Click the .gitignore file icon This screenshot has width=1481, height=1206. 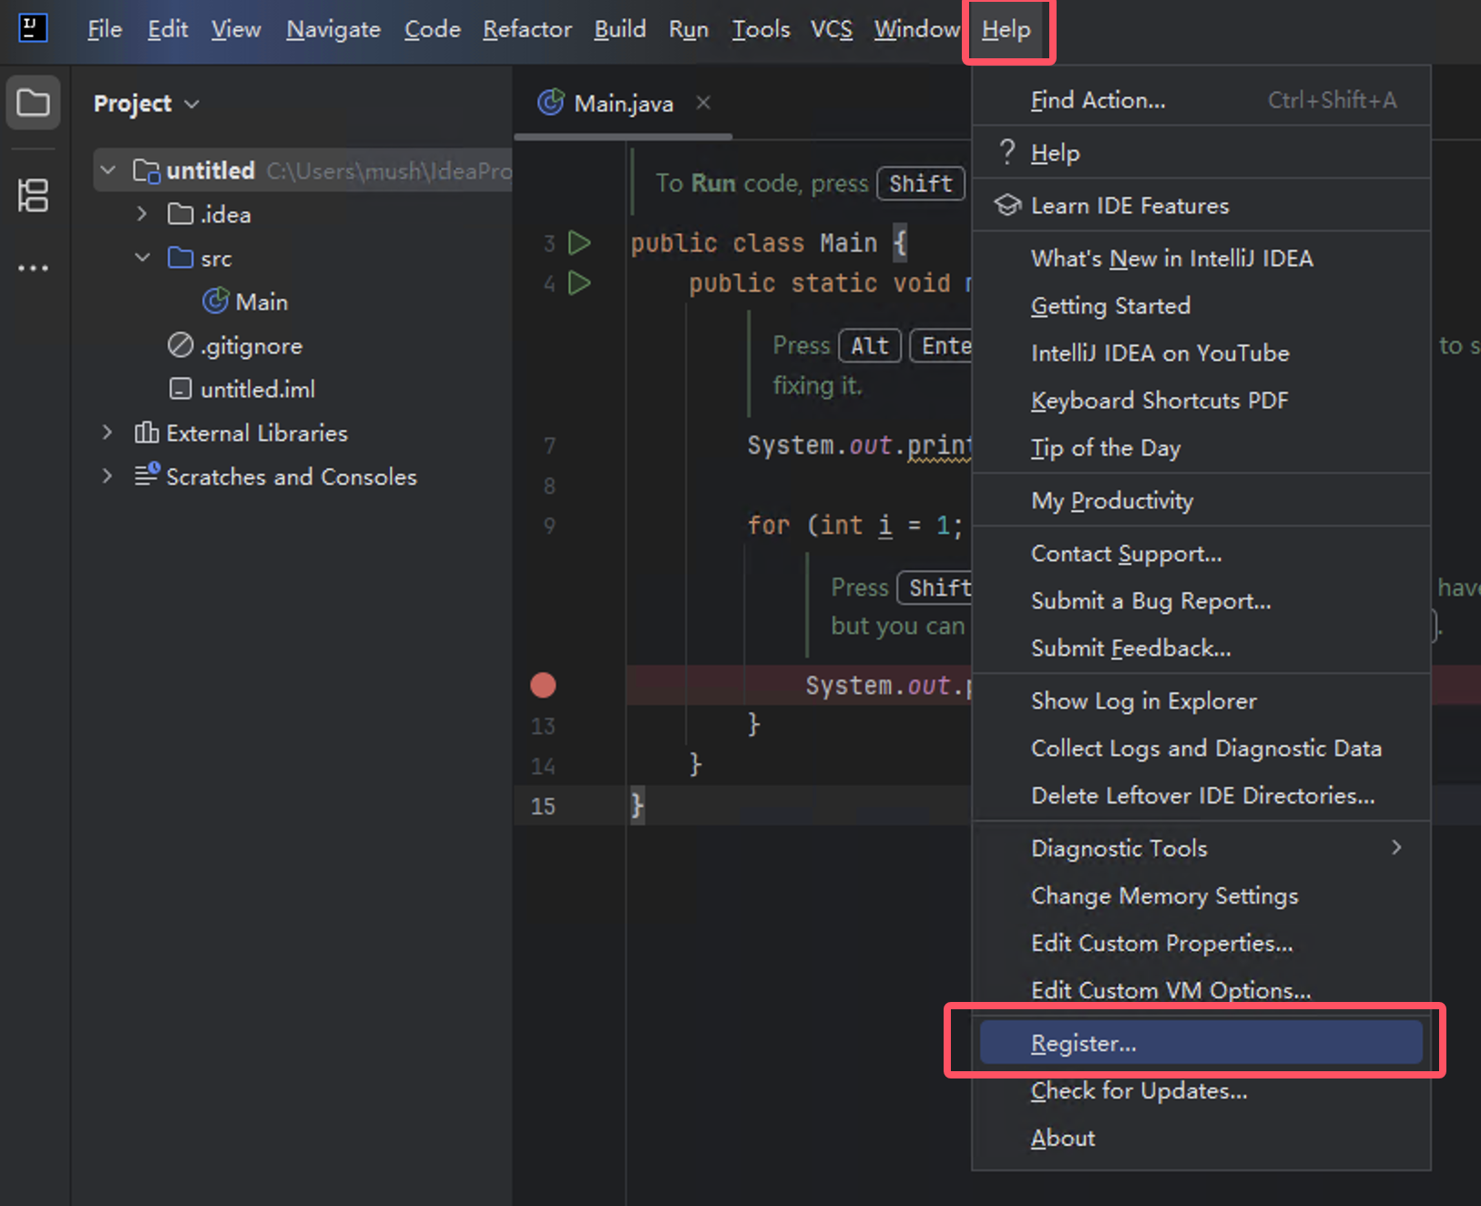180,345
